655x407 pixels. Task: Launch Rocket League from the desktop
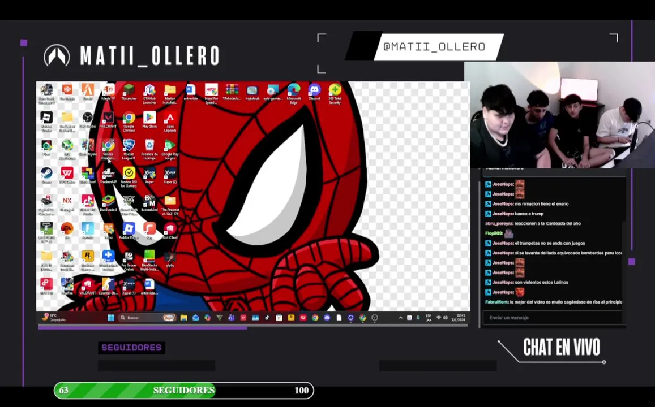pyautogui.click(x=129, y=149)
